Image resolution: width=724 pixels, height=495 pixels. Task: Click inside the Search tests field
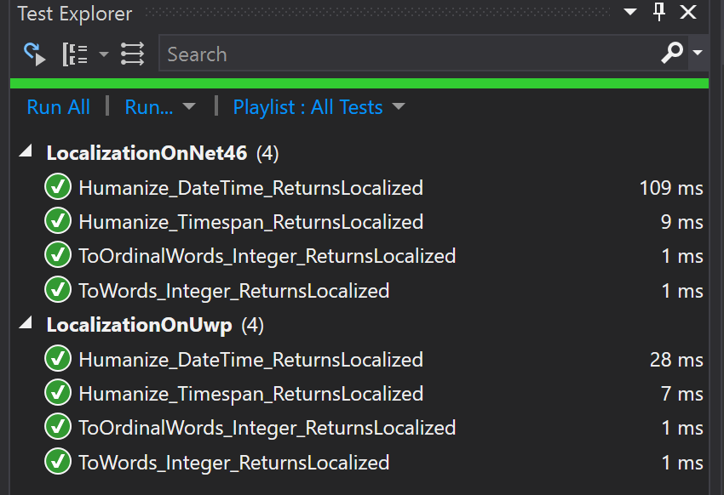[x=383, y=54]
